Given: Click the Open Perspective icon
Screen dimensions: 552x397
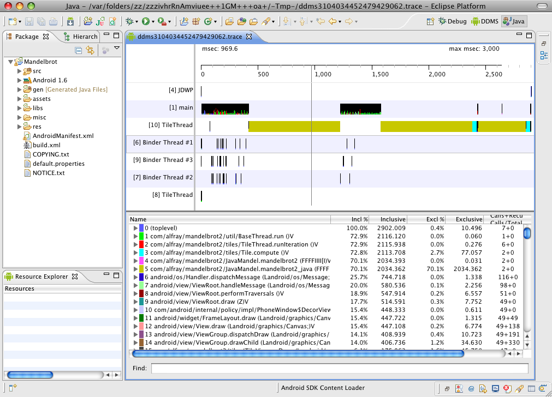Looking at the screenshot, I should tap(430, 21).
